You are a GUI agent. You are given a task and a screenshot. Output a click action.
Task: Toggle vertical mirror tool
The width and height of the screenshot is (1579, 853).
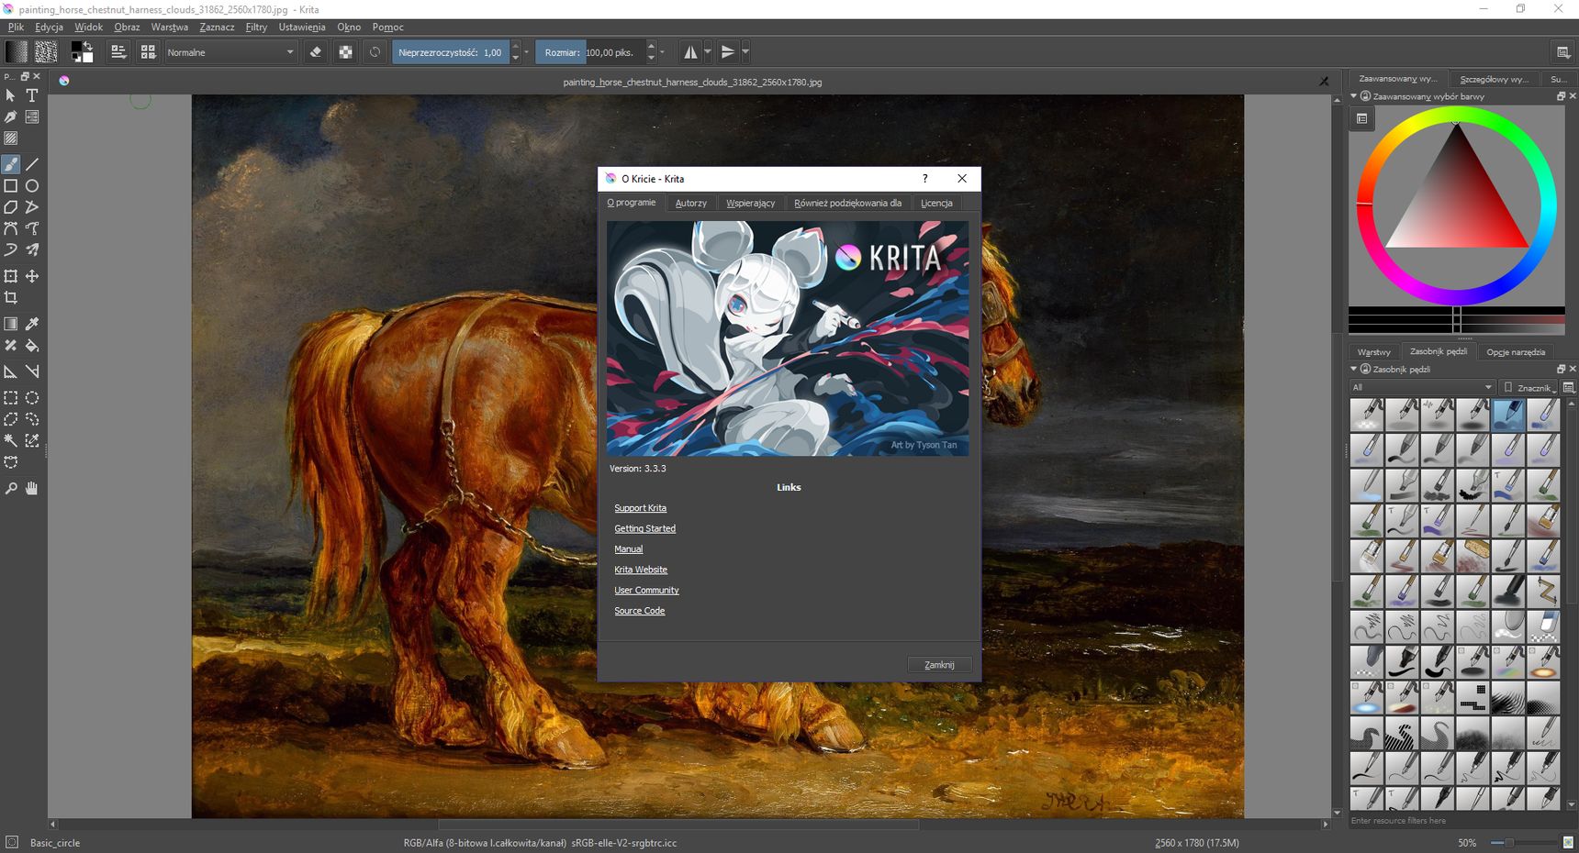tap(728, 52)
